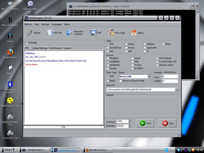Open the About menu in menu bar
This screenshot has width=204, height=153.
click(67, 24)
